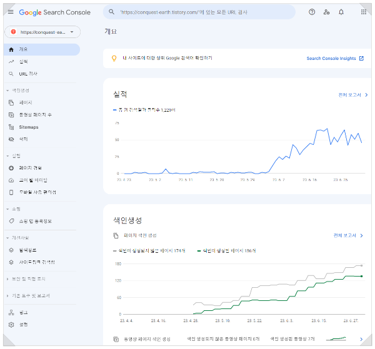
Task: Collapse the 실험 experience sidebar section
Action: point(7,156)
